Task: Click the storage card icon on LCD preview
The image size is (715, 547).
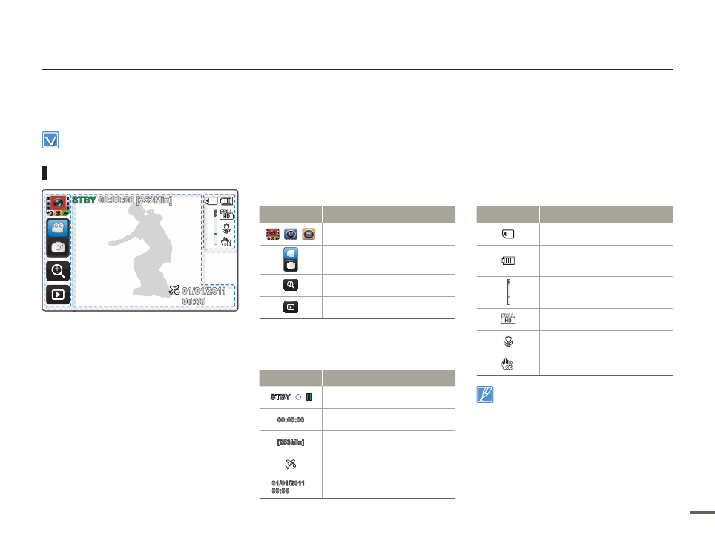Action: pyautogui.click(x=211, y=200)
